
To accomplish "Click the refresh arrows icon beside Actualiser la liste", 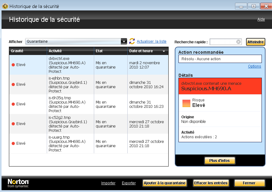I will (132, 41).
